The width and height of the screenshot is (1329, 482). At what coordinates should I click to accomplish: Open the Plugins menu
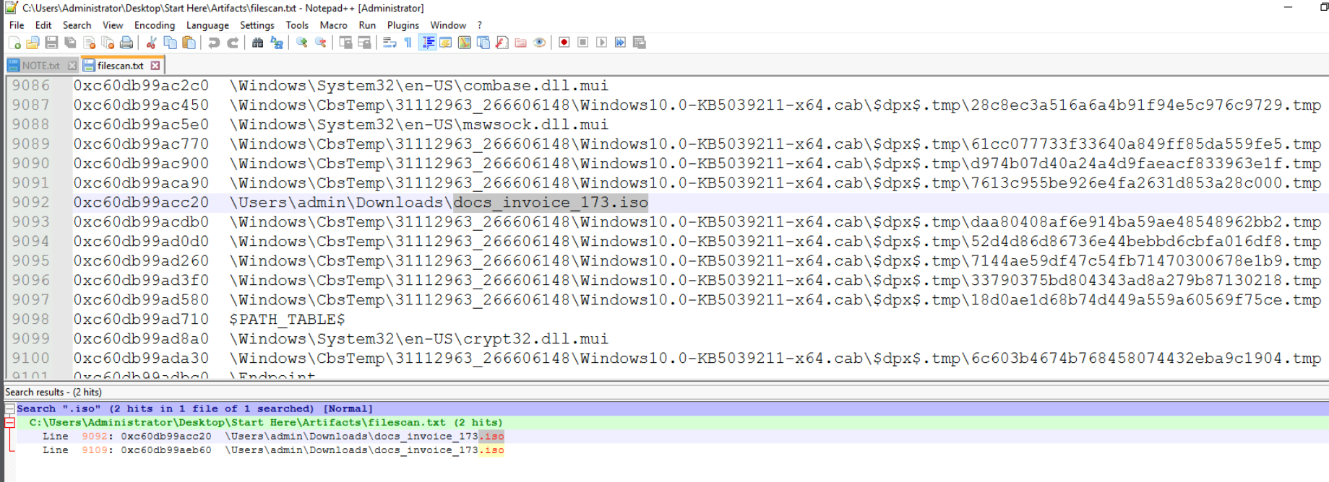(x=403, y=25)
